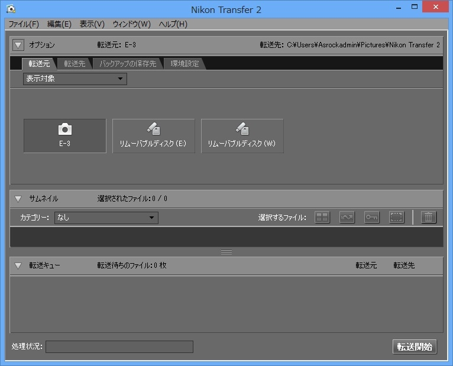Screen dimensions: 453x366
Task: Click the 転送元 column header in queue
Action: click(366, 265)
